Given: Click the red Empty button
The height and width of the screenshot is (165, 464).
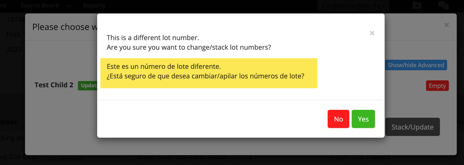Looking at the screenshot, I should [437, 86].
